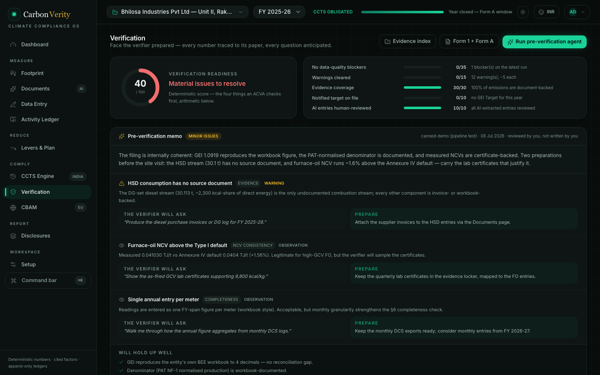This screenshot has width=600, height=375.
Task: Click the checkmark beside Denominator line
Action: point(121,370)
